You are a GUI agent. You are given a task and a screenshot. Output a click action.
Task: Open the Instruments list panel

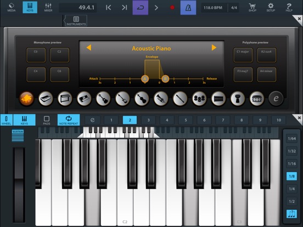pos(76,21)
